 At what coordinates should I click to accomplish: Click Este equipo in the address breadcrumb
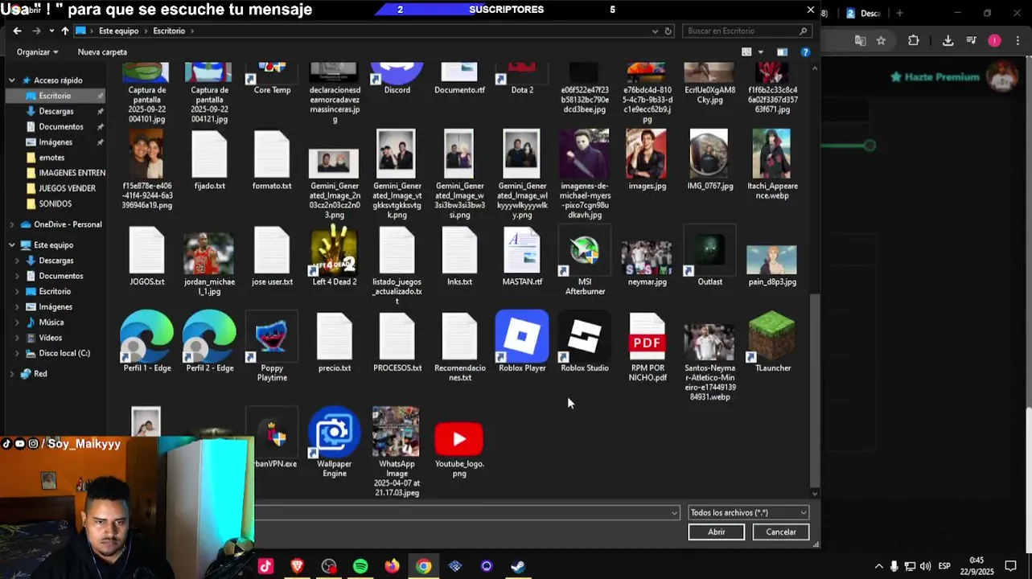coord(118,31)
